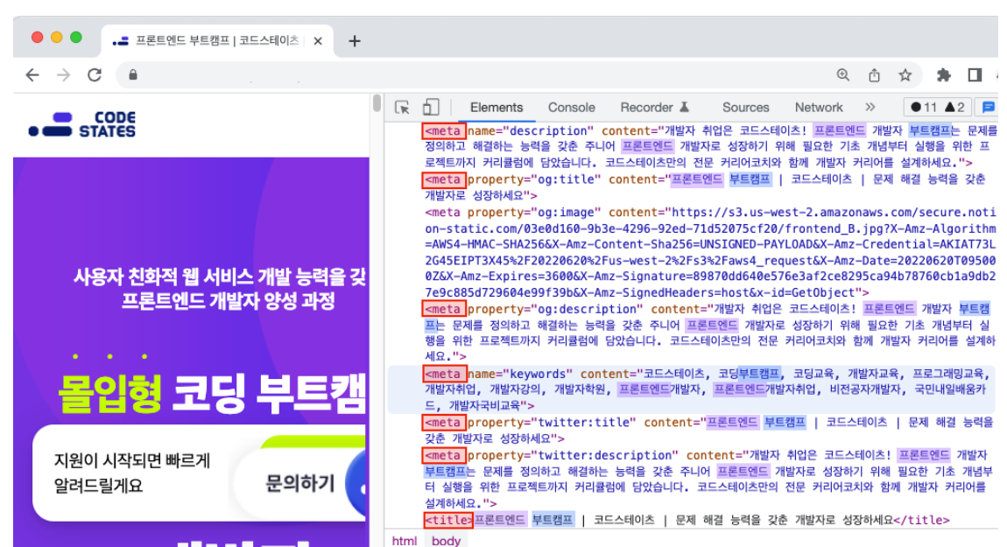Select the body breadcrumb
1007x547 pixels.
446,541
